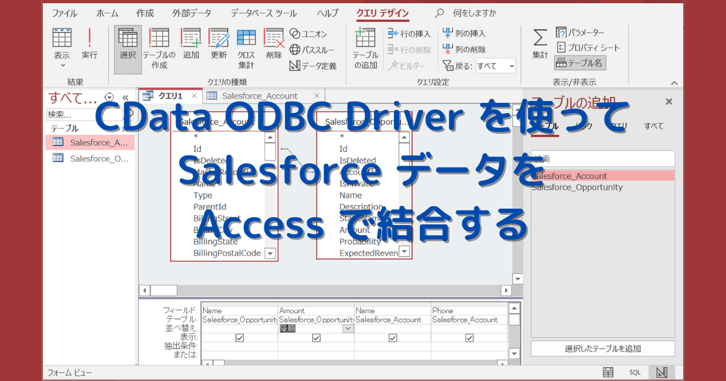Toggle 表示 checkbox for Opportunity Name column

point(240,337)
